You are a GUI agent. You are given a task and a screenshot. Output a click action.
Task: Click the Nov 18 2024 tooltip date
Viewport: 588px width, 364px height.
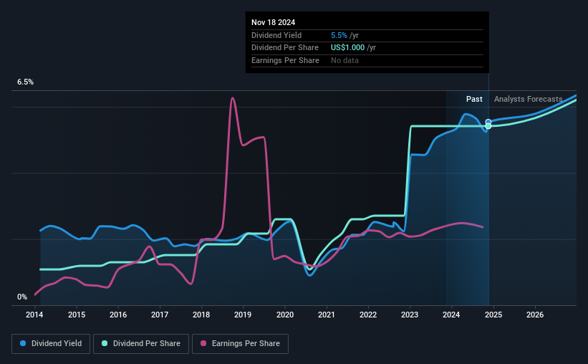(274, 22)
